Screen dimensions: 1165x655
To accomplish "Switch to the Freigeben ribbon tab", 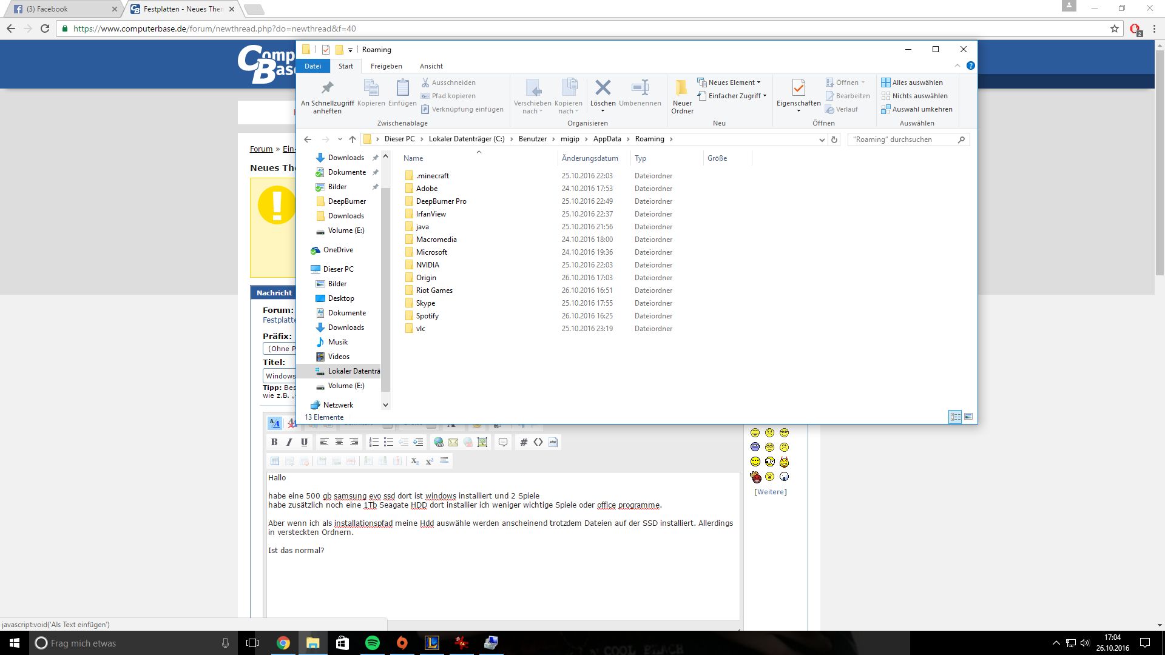I will coord(387,66).
